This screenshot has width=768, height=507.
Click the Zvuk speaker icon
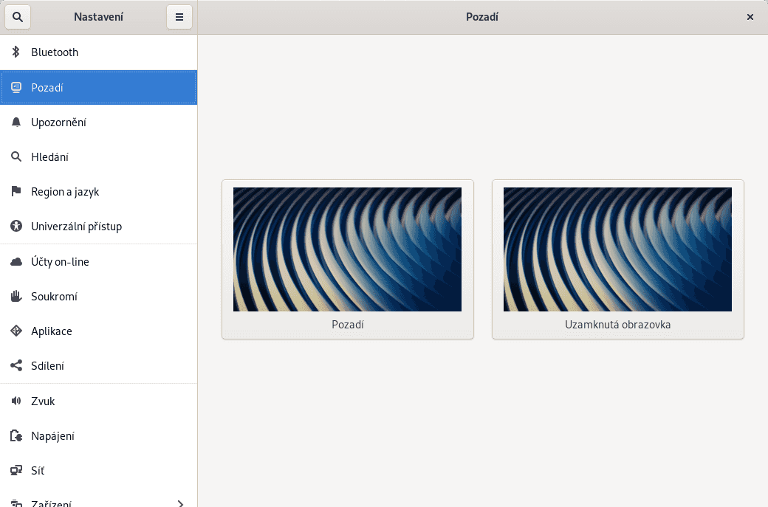click(x=16, y=401)
